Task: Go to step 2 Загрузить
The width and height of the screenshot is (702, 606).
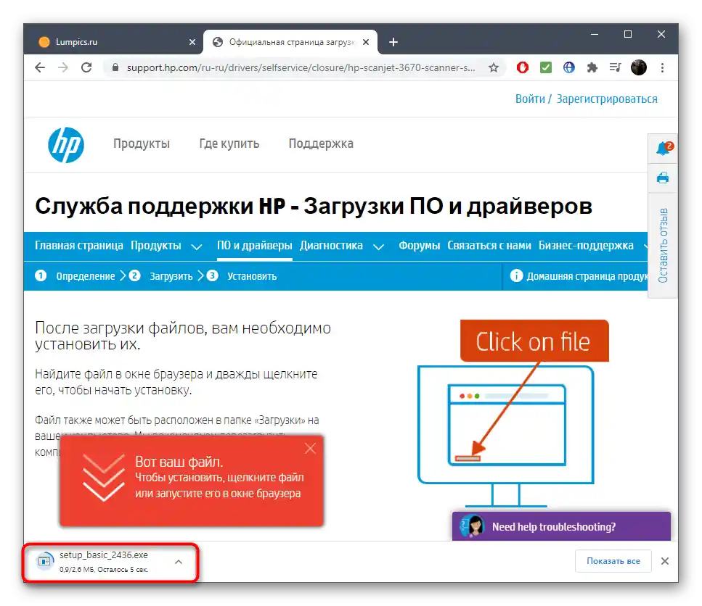Action: (160, 275)
